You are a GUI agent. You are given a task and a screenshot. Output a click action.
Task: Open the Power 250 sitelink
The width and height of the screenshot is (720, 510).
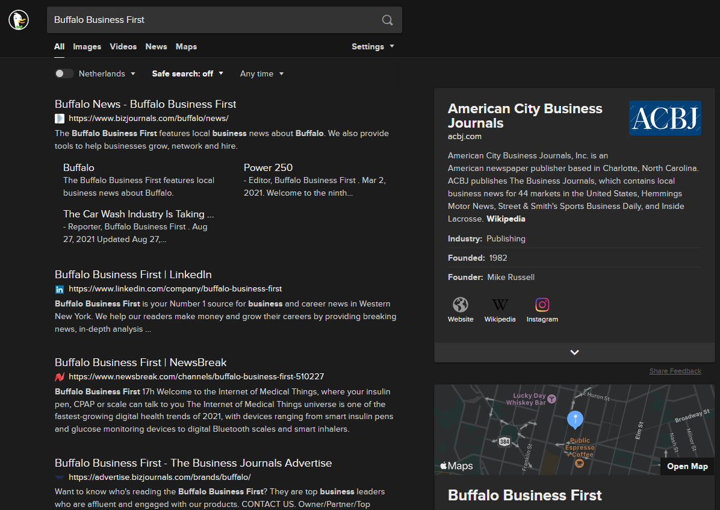tap(268, 168)
